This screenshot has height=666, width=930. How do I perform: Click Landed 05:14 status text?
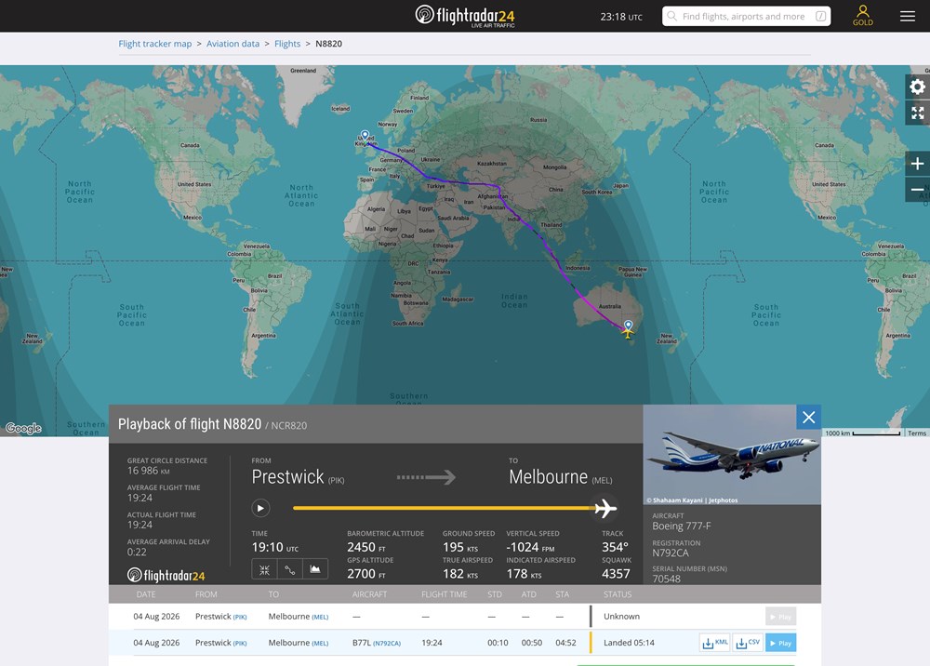[x=629, y=643]
